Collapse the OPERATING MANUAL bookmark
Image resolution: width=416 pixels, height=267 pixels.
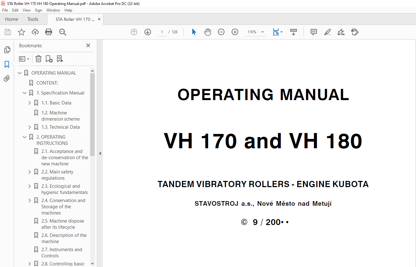click(20, 73)
